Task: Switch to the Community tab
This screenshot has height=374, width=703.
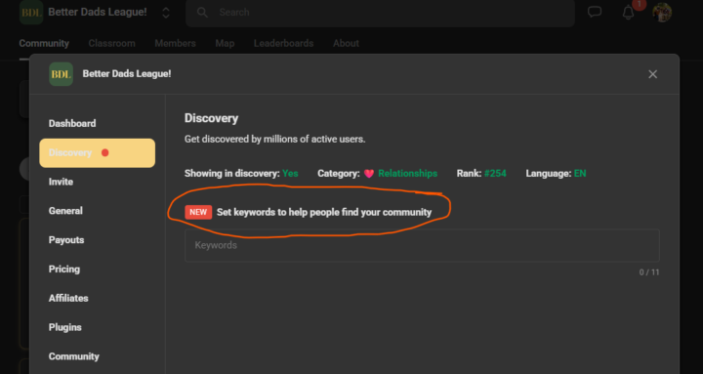Action: tap(44, 44)
